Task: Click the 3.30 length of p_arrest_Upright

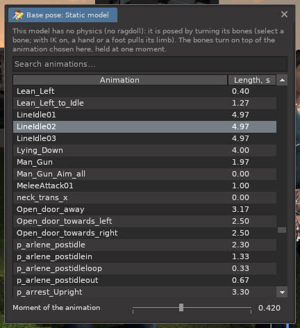Action: pos(240,292)
